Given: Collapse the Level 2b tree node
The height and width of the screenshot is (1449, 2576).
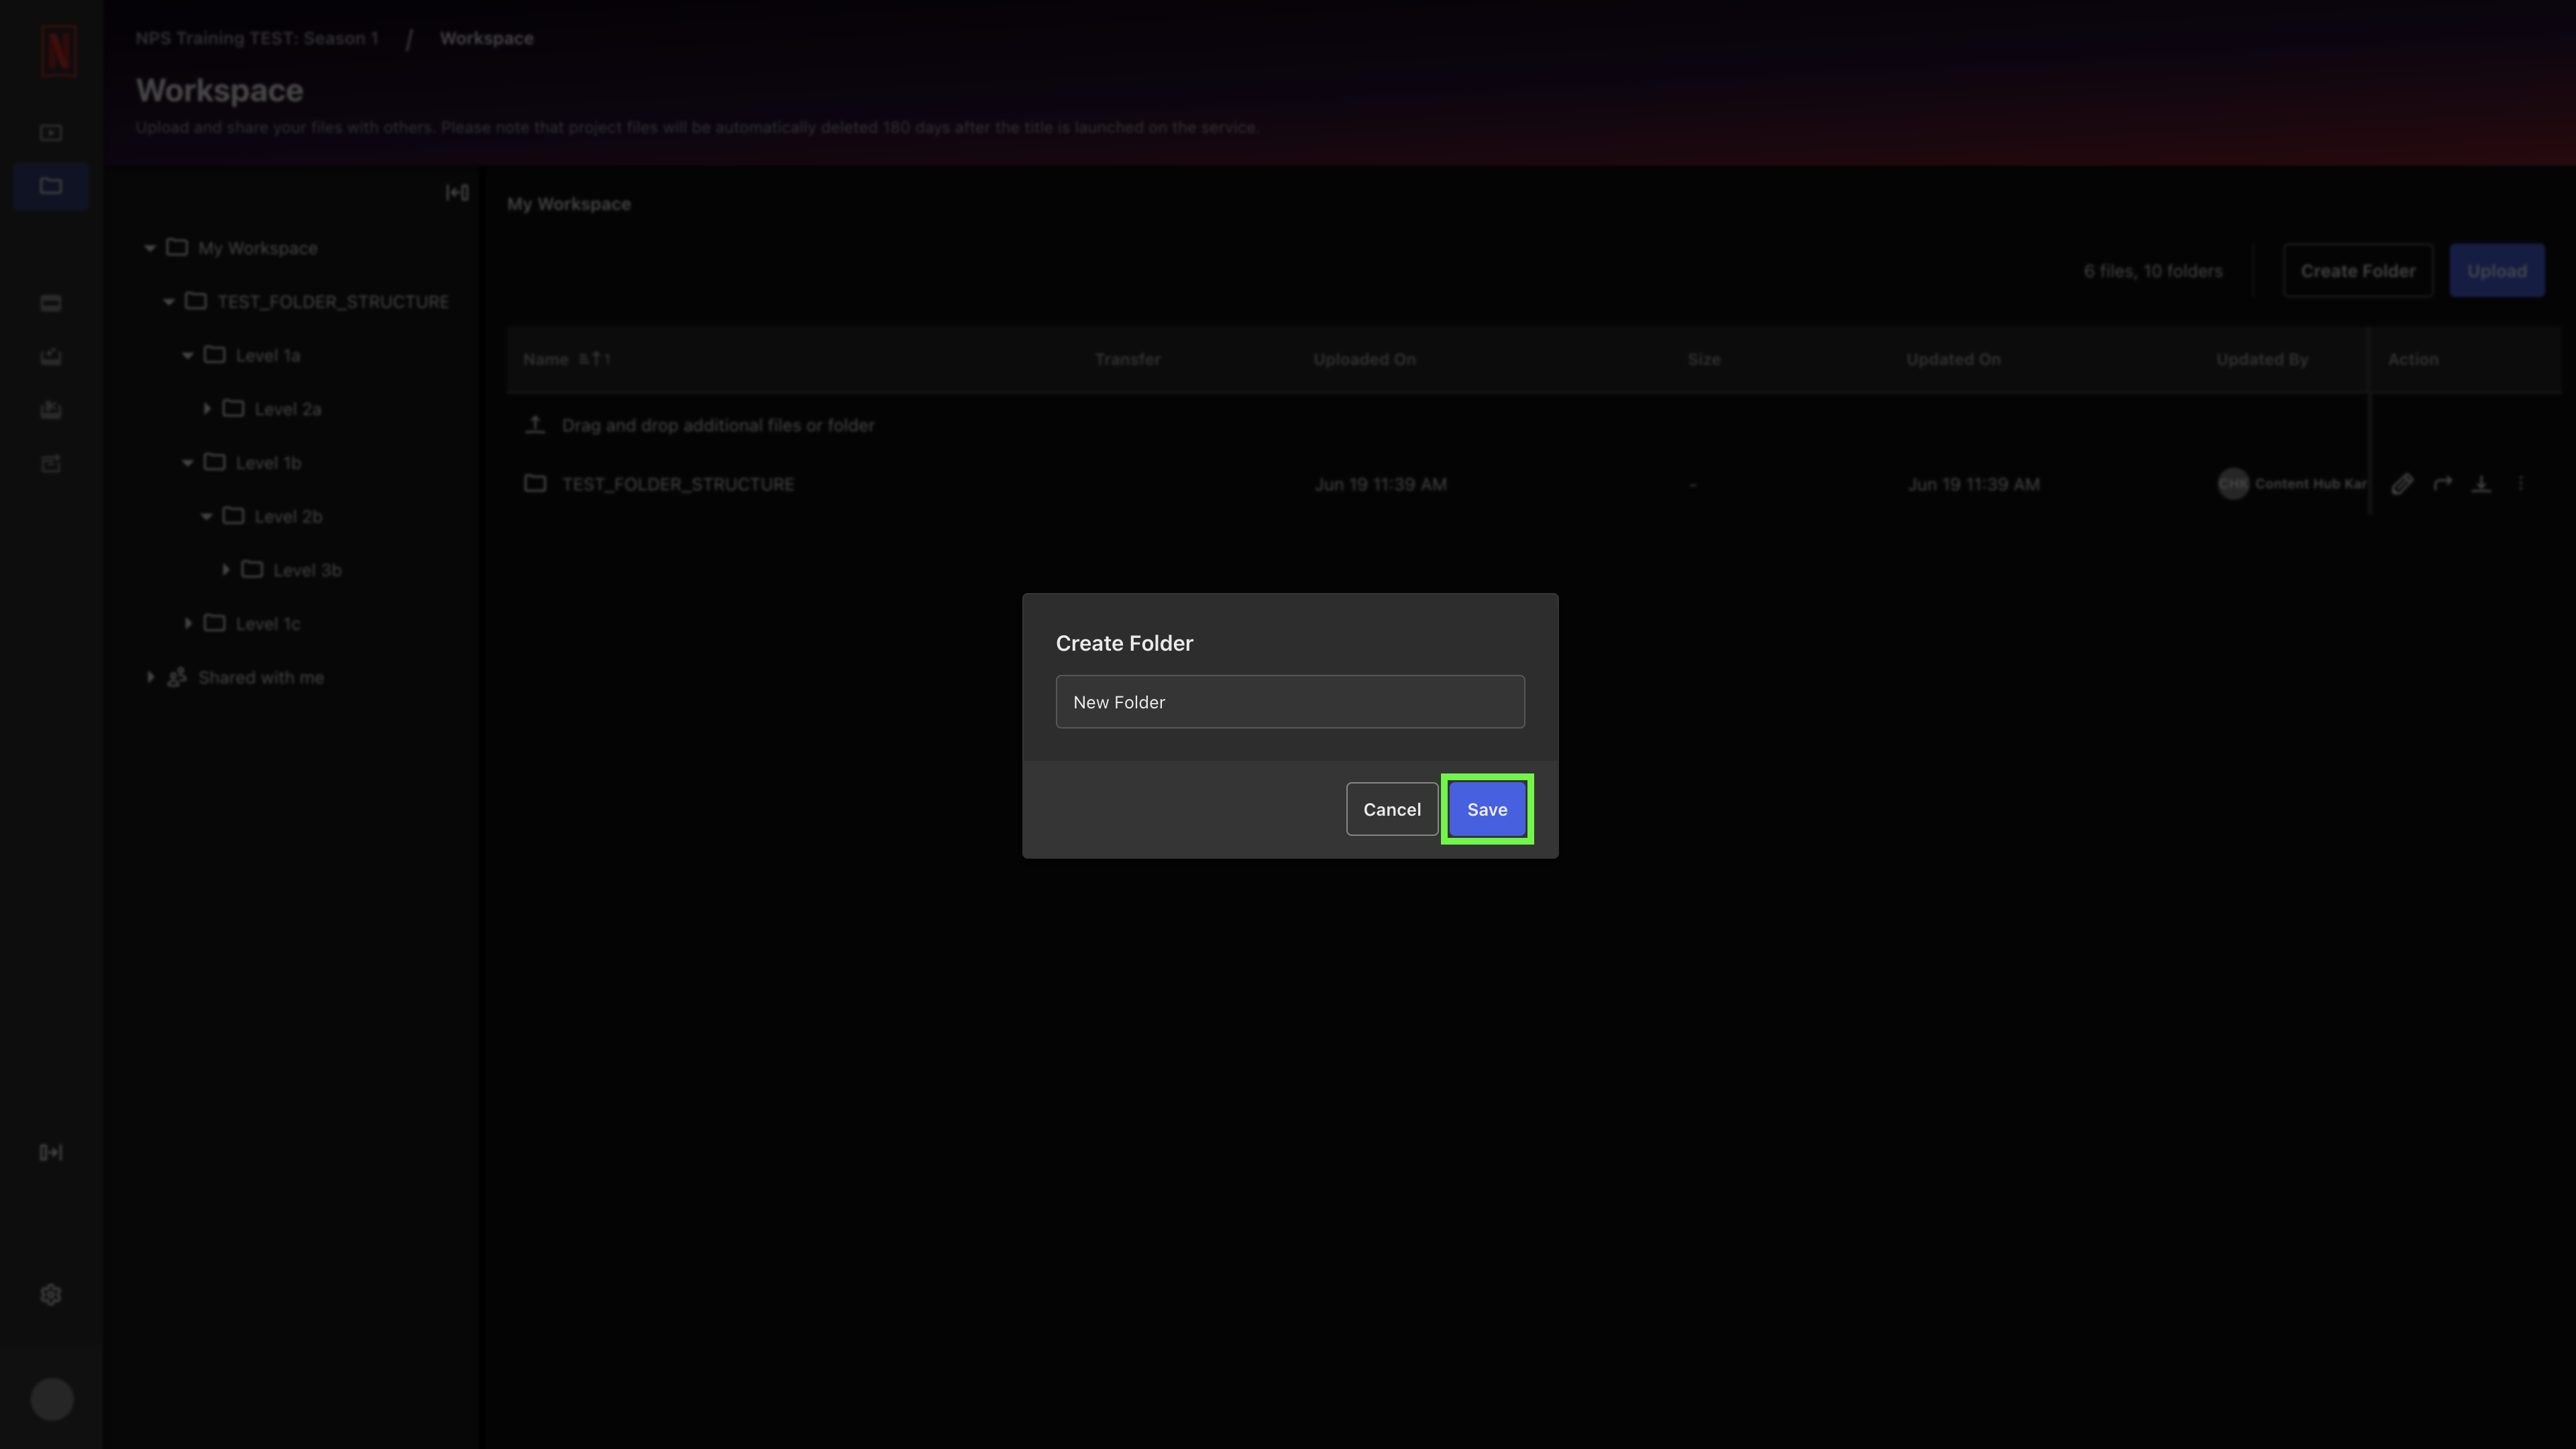Looking at the screenshot, I should [x=207, y=516].
